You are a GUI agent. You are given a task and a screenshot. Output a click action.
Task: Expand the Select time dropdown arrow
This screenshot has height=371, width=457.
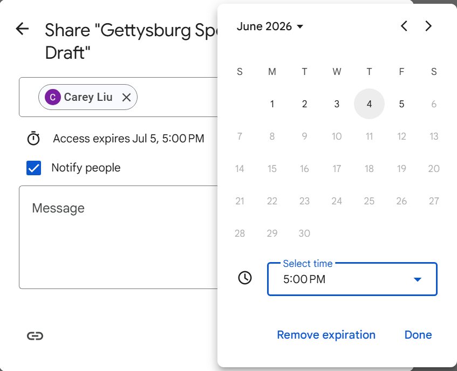(417, 279)
